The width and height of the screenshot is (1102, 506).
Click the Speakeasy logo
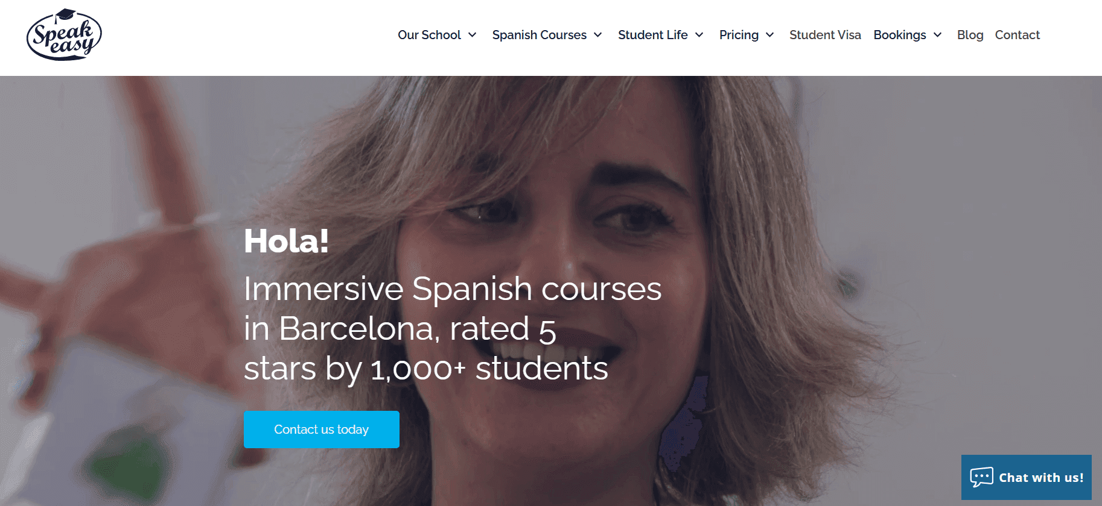63,34
